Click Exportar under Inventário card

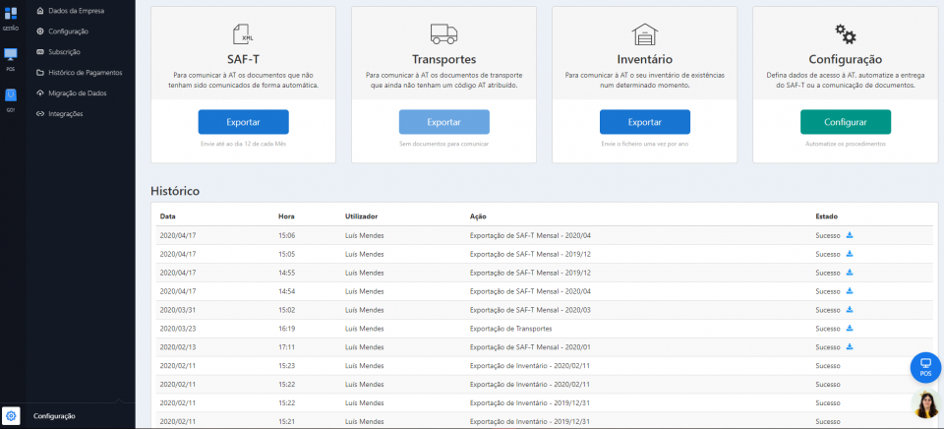click(644, 122)
